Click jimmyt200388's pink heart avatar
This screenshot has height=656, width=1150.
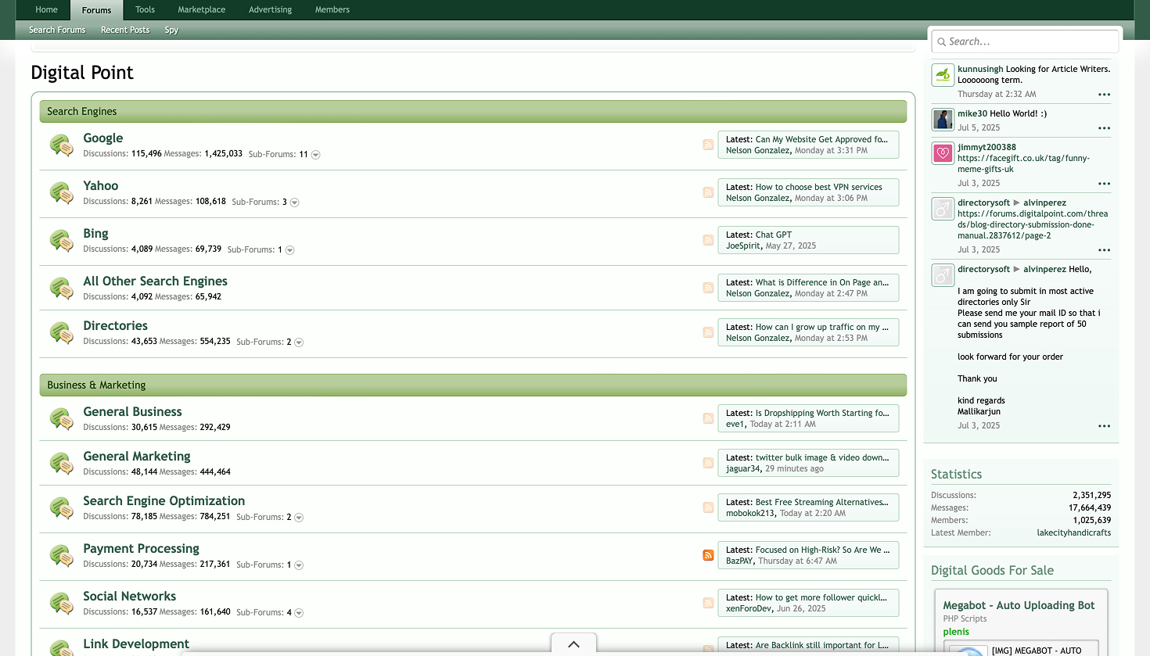click(943, 153)
